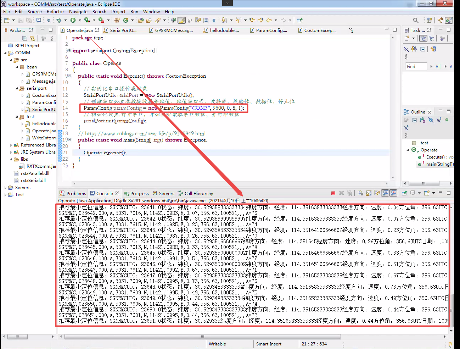Toggle Categorized view in Task List
This screenshot has height=349, width=460.
coord(423,38)
